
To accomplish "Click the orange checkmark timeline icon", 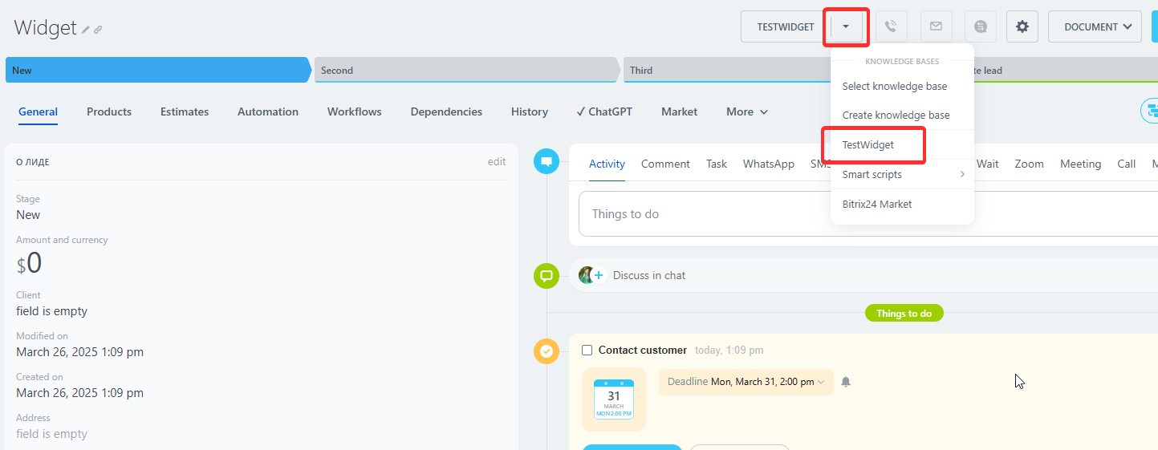I will 546,351.
